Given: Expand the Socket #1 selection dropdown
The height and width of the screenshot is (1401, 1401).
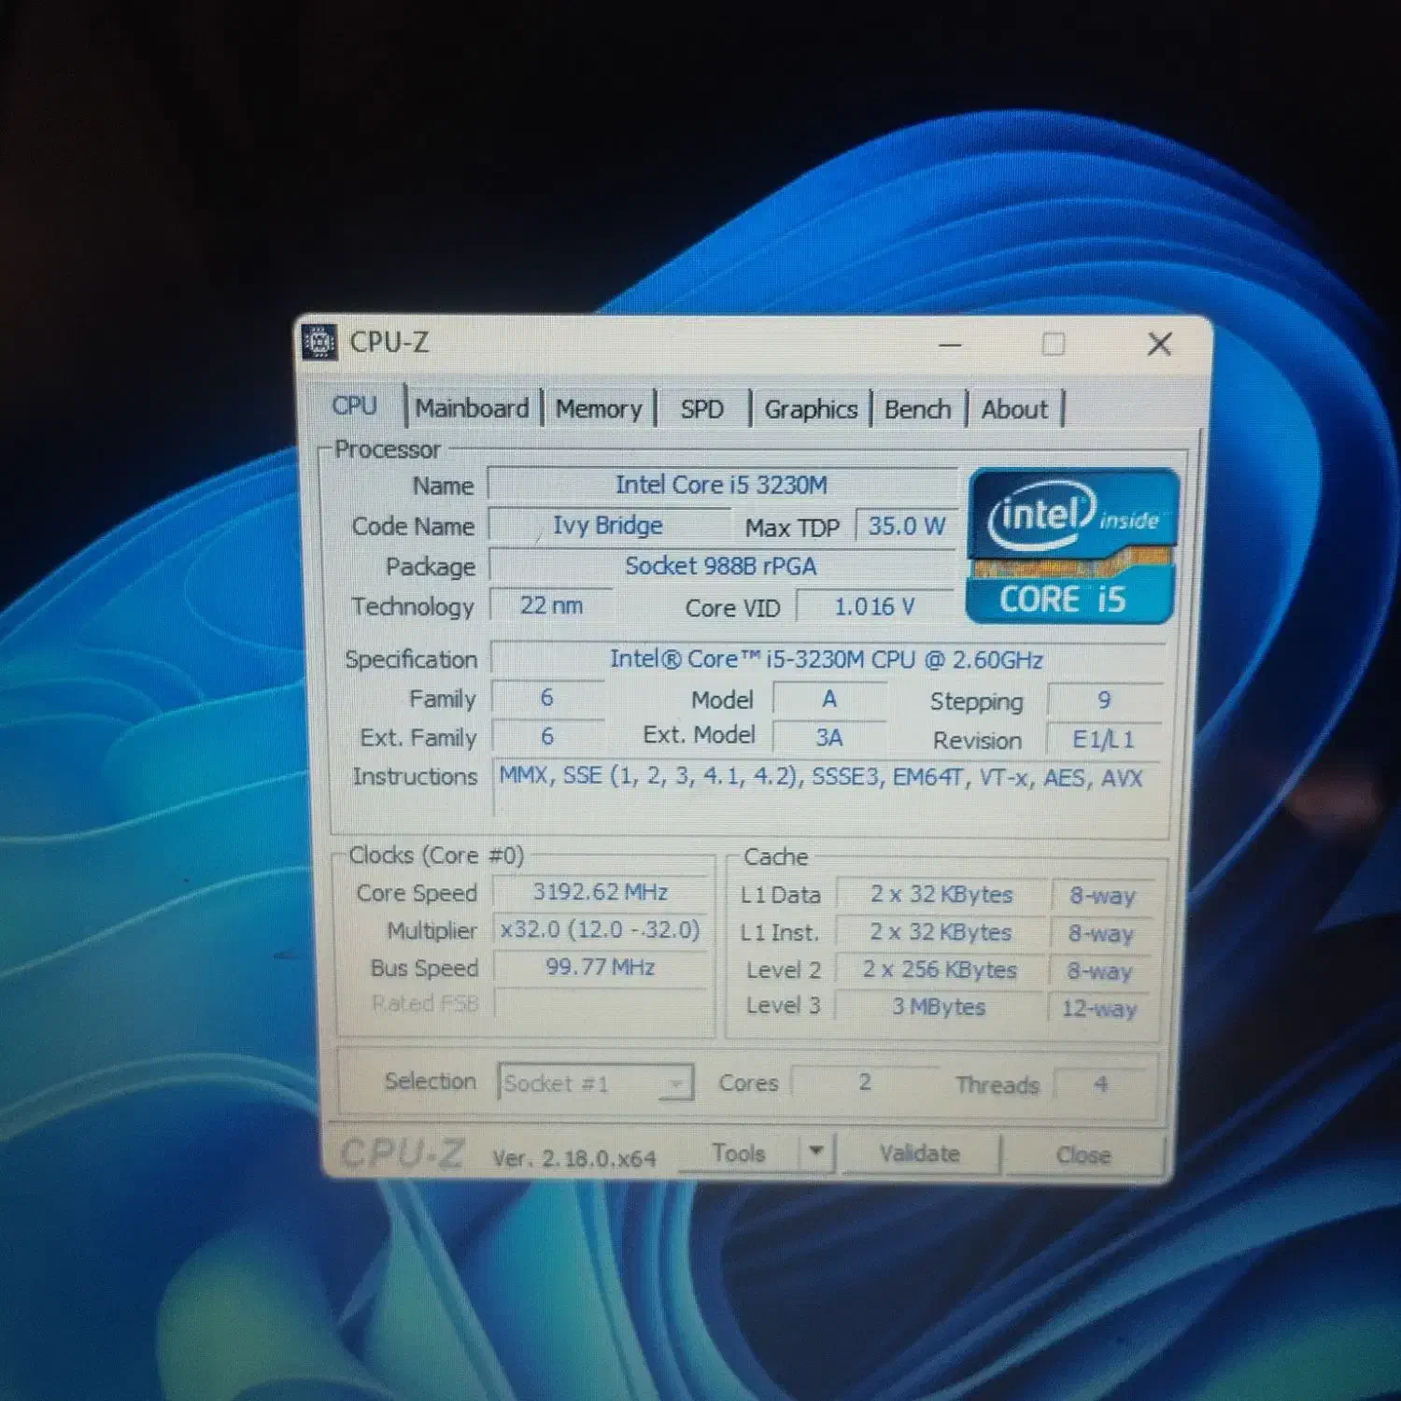Looking at the screenshot, I should tap(675, 1083).
